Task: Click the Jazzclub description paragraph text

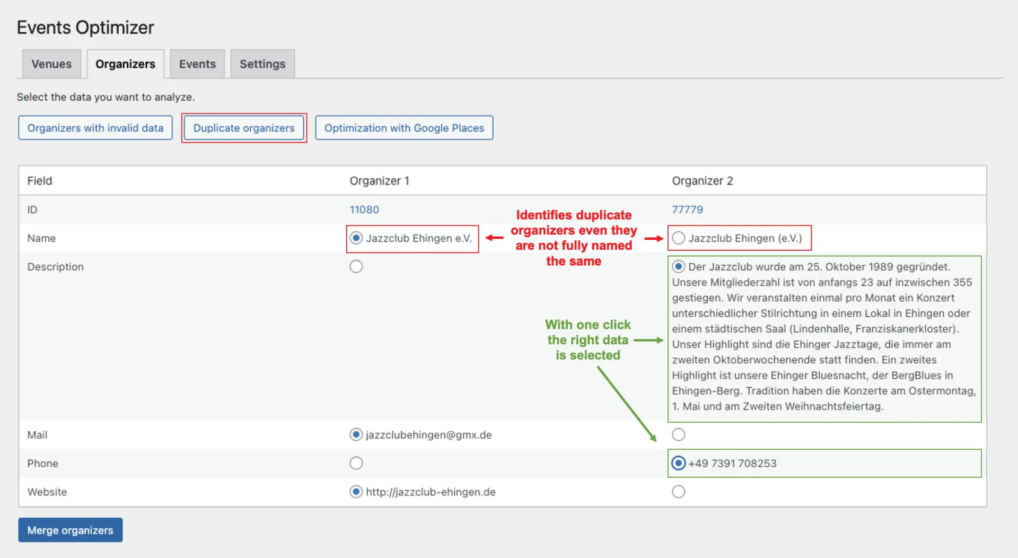Action: click(x=824, y=336)
